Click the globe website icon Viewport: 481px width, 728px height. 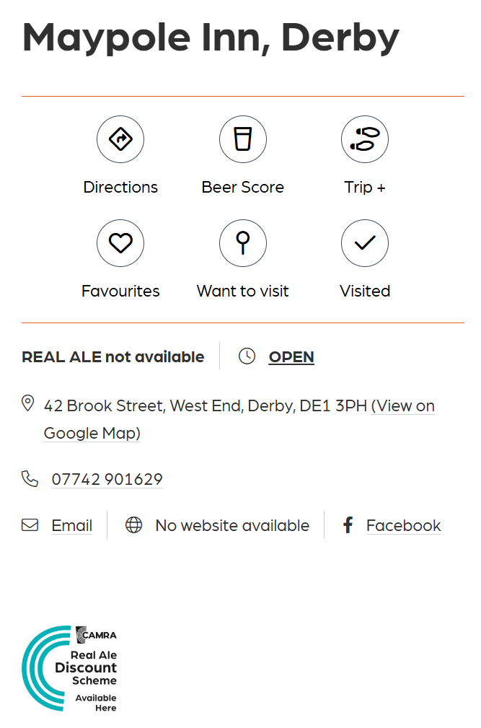[134, 525]
